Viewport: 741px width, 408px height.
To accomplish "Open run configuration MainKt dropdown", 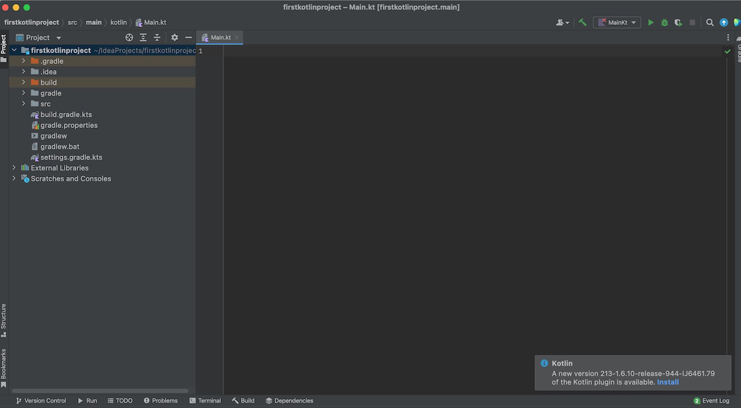I will tap(616, 22).
